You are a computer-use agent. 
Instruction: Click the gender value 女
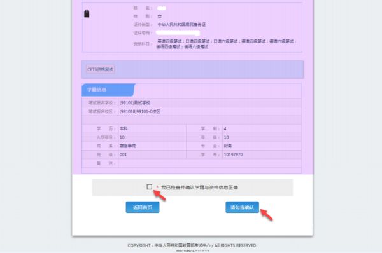coord(160,17)
